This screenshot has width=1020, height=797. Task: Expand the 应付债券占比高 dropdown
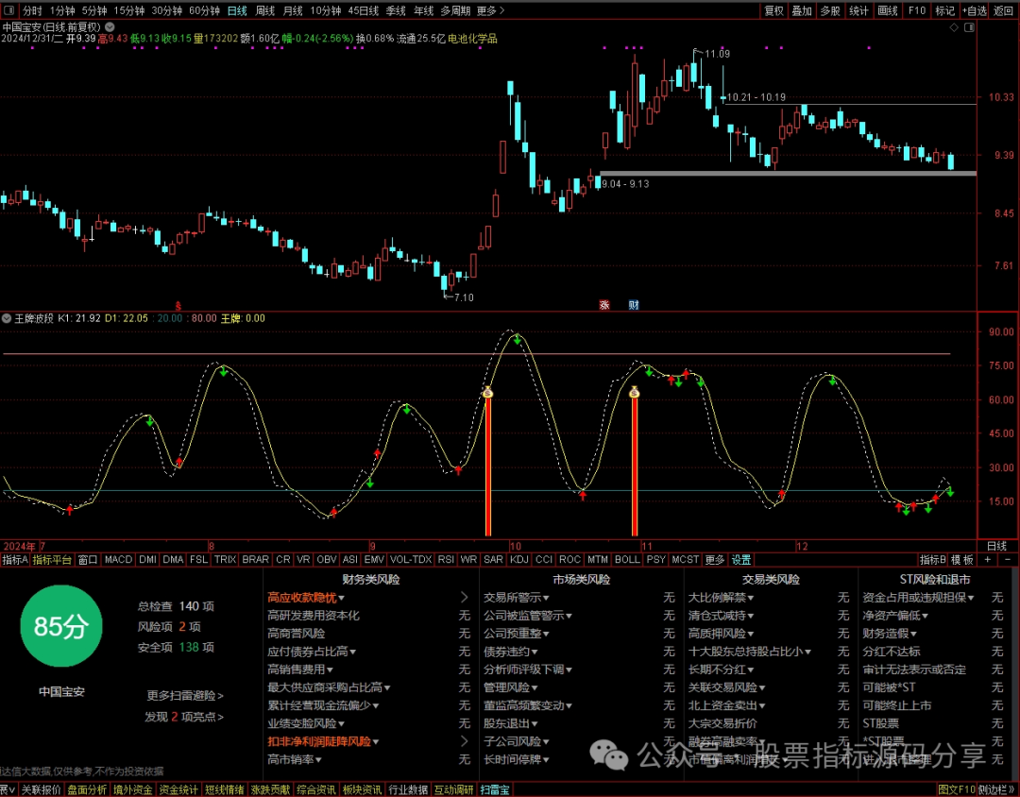352,652
